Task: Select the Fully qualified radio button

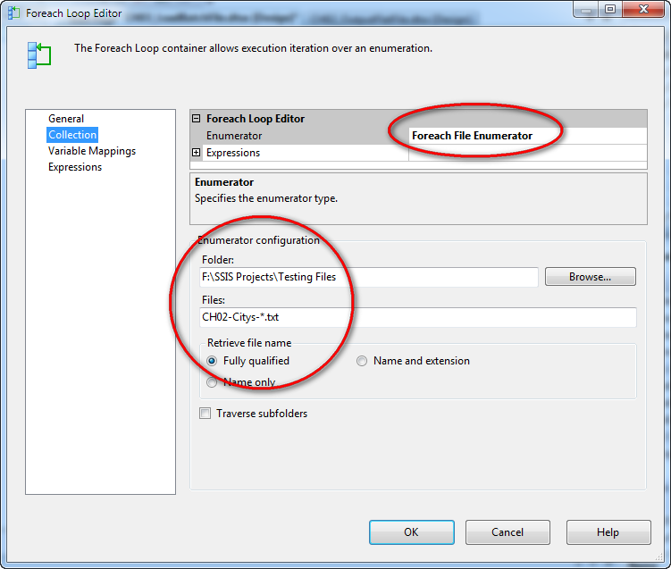Action: pos(212,361)
